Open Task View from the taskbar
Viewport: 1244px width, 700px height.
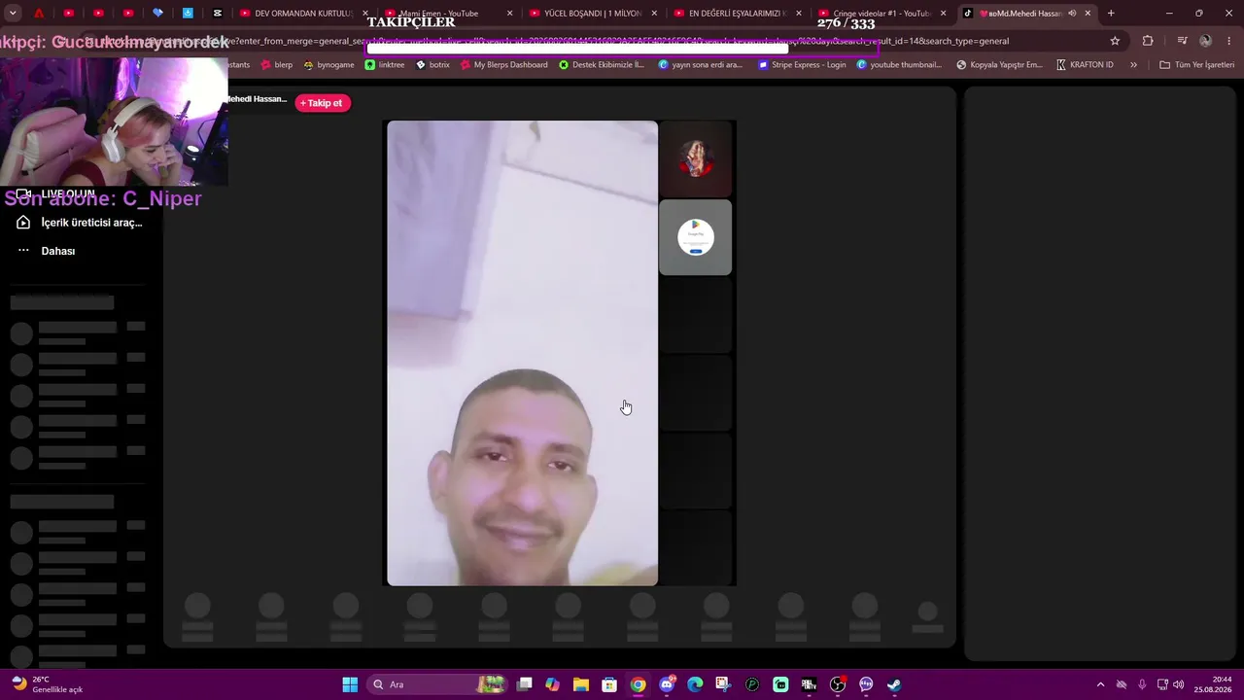click(x=525, y=684)
